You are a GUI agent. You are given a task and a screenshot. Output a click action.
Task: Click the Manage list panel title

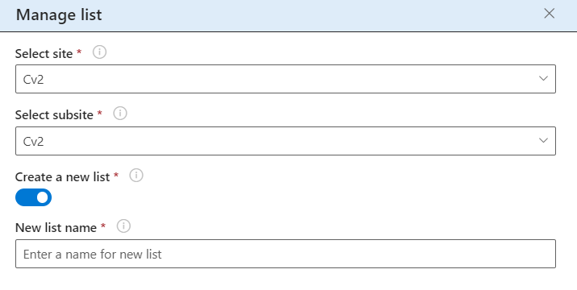point(59,15)
